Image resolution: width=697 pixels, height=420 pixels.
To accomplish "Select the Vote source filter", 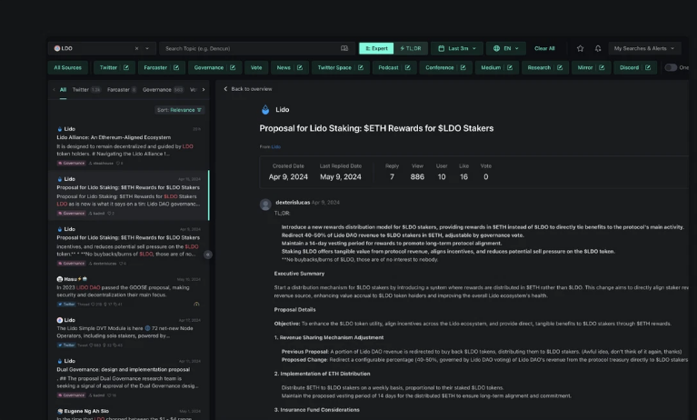I will 256,67.
